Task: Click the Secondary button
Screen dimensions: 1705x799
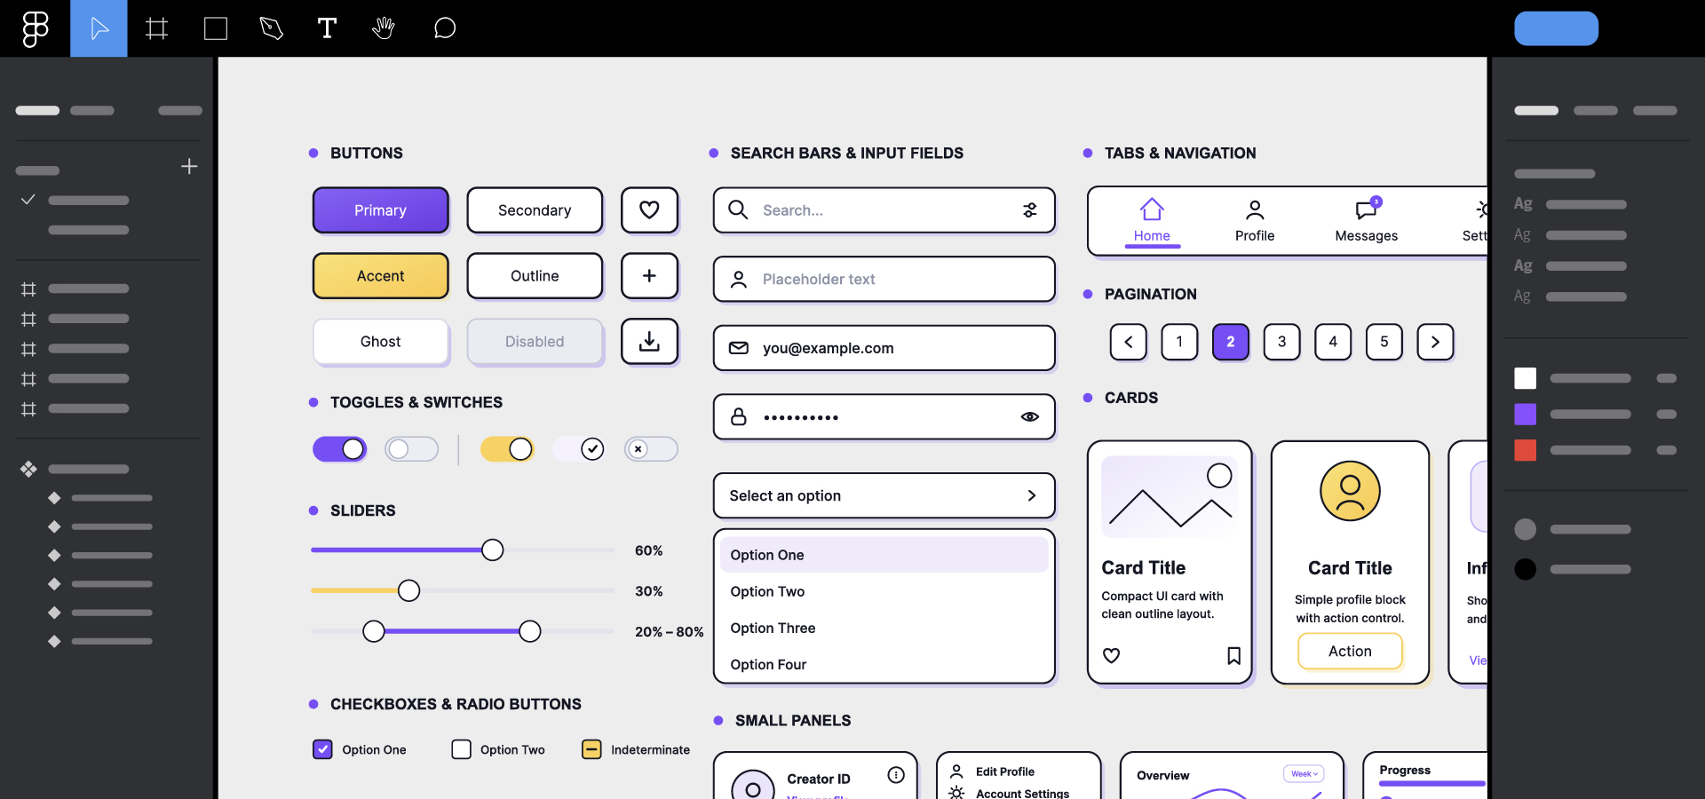Action: point(535,210)
